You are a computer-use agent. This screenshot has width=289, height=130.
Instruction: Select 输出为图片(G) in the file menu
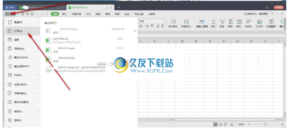pos(22,66)
